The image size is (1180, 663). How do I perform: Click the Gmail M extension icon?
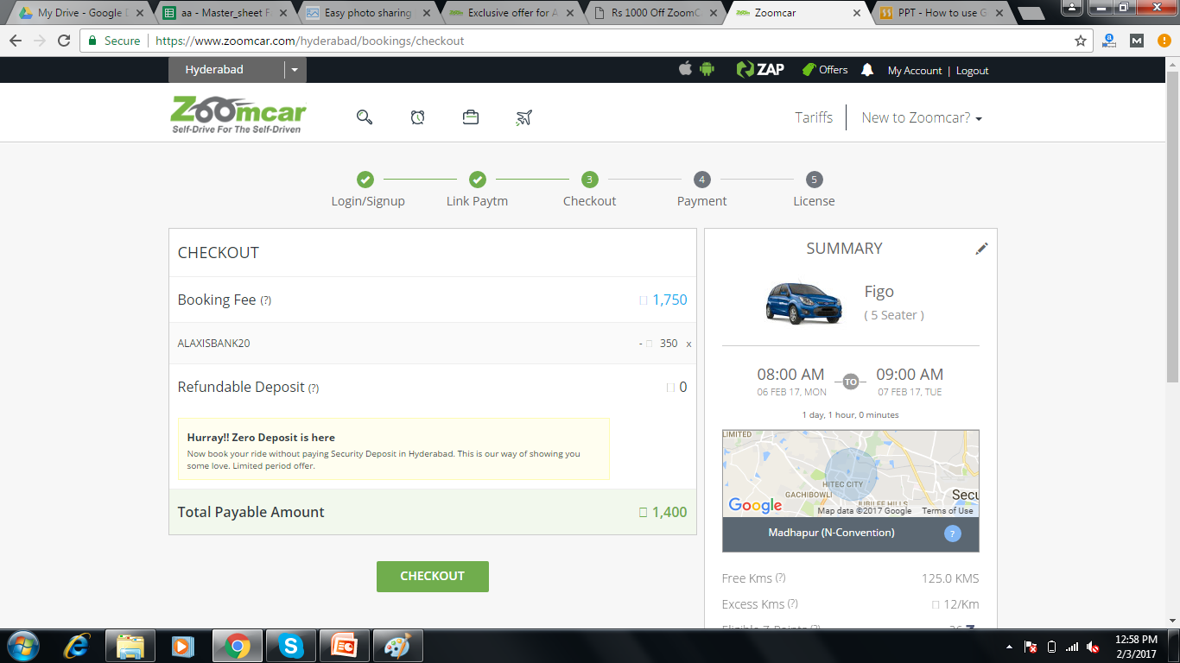click(x=1137, y=41)
